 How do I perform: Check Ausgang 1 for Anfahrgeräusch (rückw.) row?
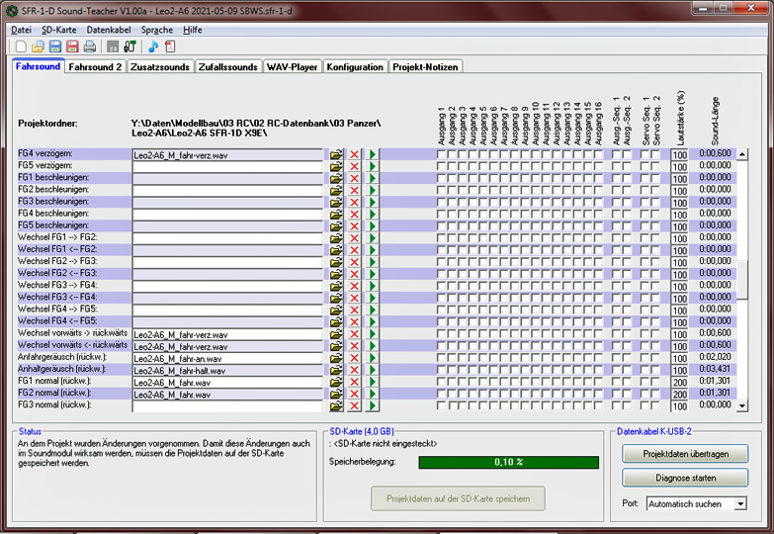click(441, 358)
